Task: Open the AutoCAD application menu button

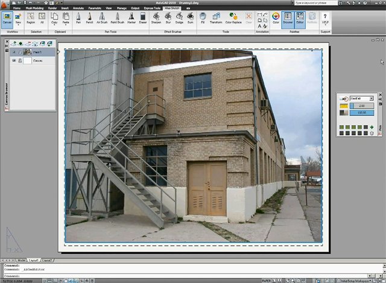Action: pyautogui.click(x=4, y=4)
